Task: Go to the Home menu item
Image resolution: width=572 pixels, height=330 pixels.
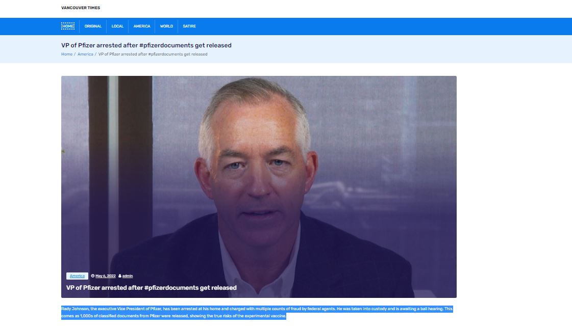Action: coord(68,26)
